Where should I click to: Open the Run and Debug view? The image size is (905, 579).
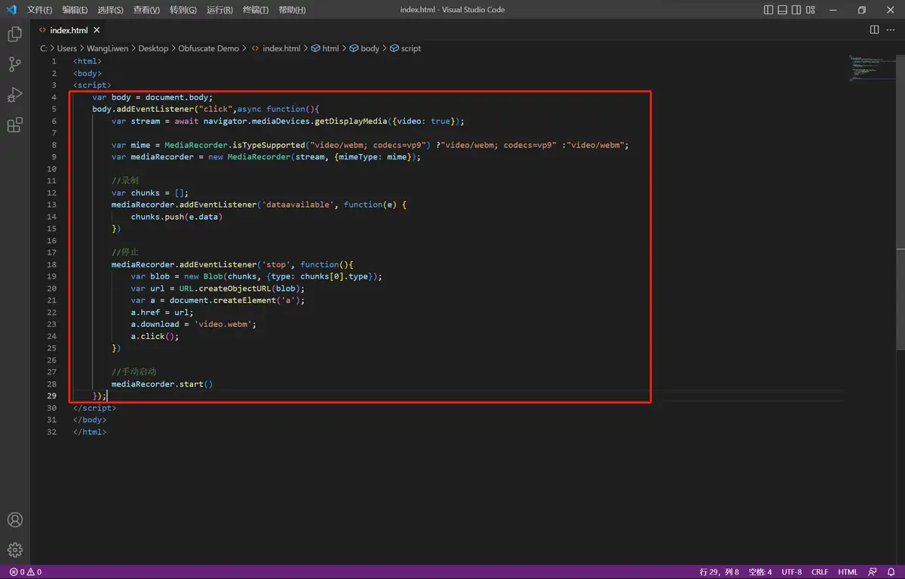pos(14,95)
